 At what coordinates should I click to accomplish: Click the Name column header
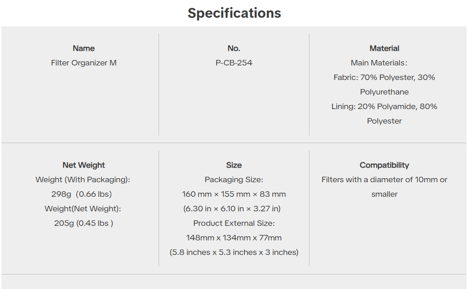click(x=84, y=48)
